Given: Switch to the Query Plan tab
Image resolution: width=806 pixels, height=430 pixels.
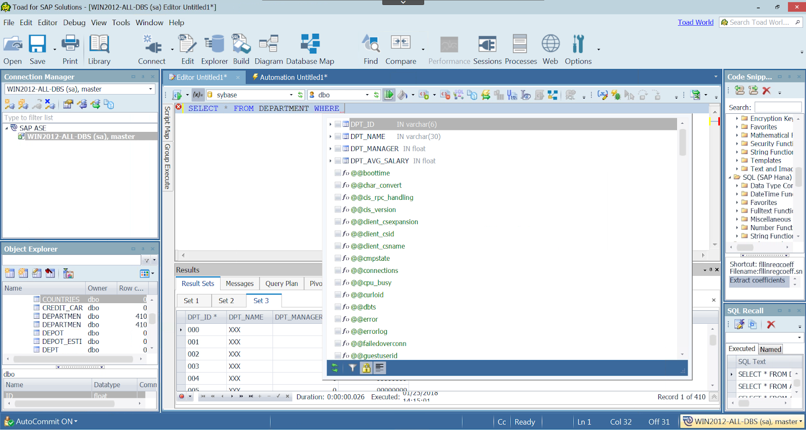Looking at the screenshot, I should [282, 283].
